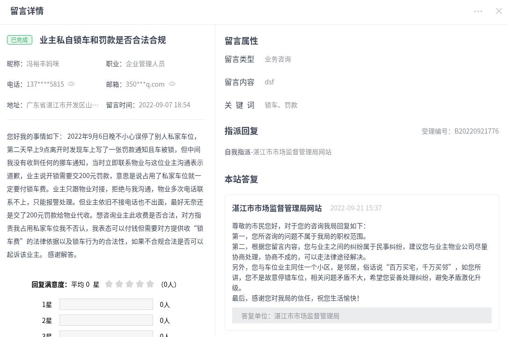The width and height of the screenshot is (507, 337).
Task: Open the more options ellipsis menu
Action: click(478, 11)
